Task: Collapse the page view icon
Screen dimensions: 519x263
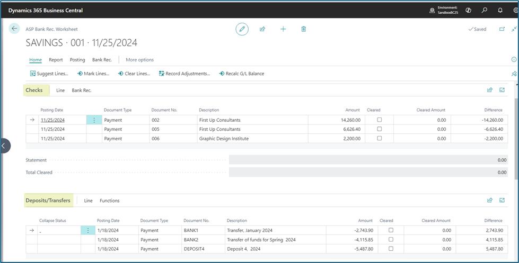Action: point(514,29)
